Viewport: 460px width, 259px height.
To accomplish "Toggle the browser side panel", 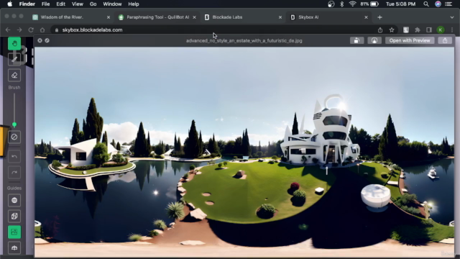I will point(429,30).
